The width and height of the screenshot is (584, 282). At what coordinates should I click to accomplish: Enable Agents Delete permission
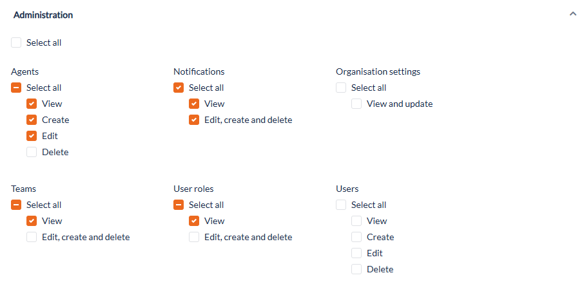(x=32, y=152)
